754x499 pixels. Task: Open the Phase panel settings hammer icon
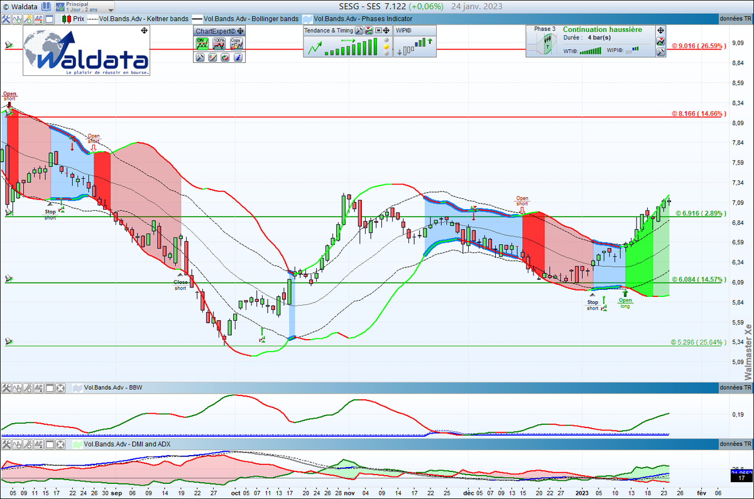click(x=660, y=52)
